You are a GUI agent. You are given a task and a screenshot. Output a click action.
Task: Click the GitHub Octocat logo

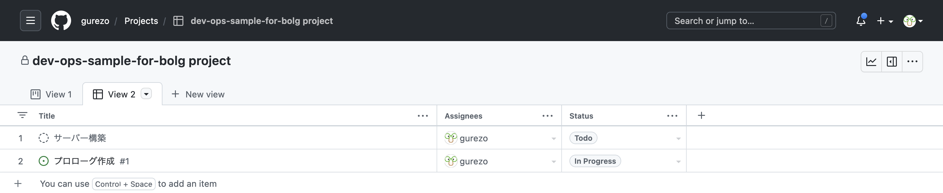coord(61,21)
